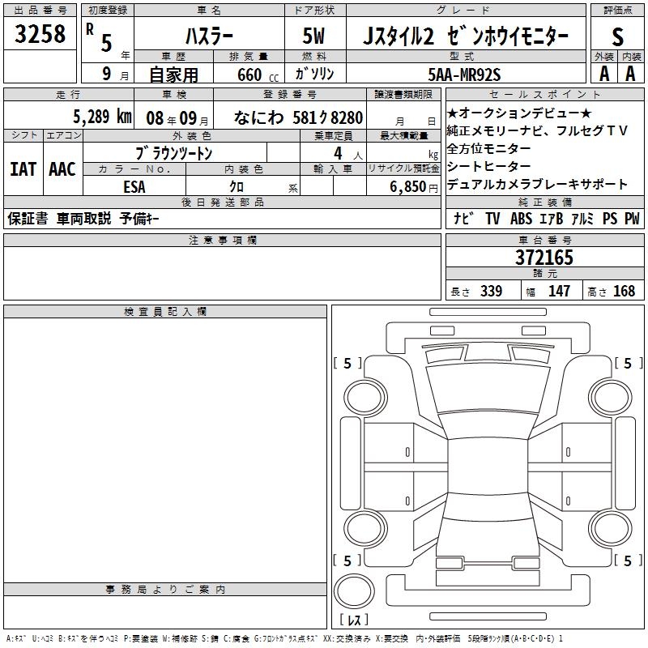Click the 事務局よりご案内 notice area
The width and height of the screenshot is (648, 648).
[x=165, y=612]
